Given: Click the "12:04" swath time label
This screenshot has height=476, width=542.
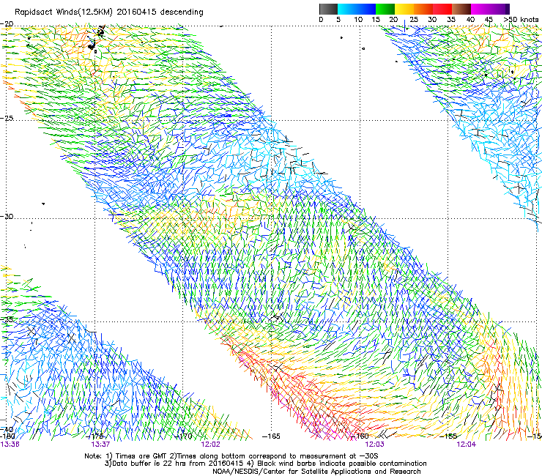Looking at the screenshot, I should click(467, 445).
